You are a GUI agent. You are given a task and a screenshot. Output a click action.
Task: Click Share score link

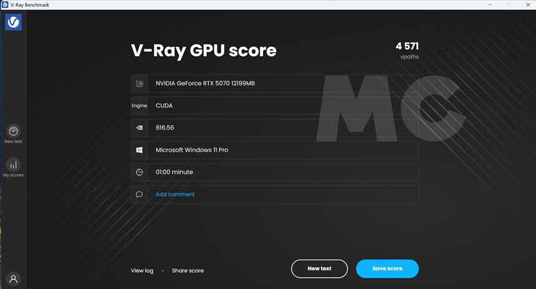(x=187, y=270)
